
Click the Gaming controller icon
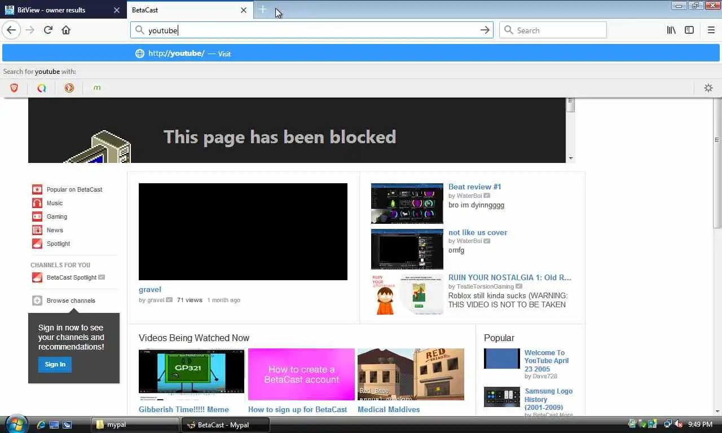point(37,216)
